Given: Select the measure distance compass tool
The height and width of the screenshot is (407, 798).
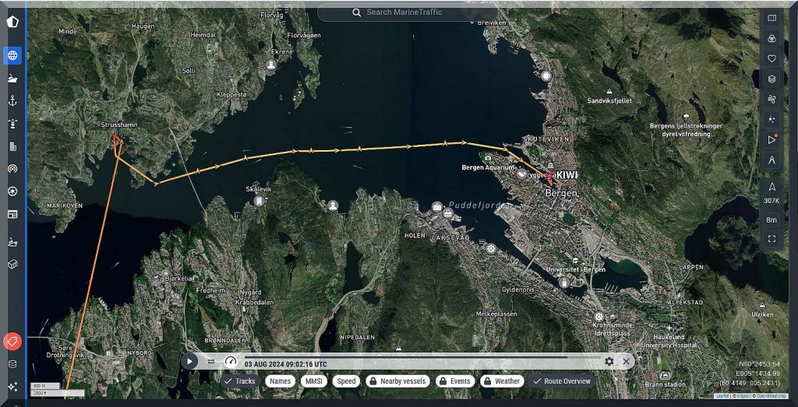Looking at the screenshot, I should [772, 160].
